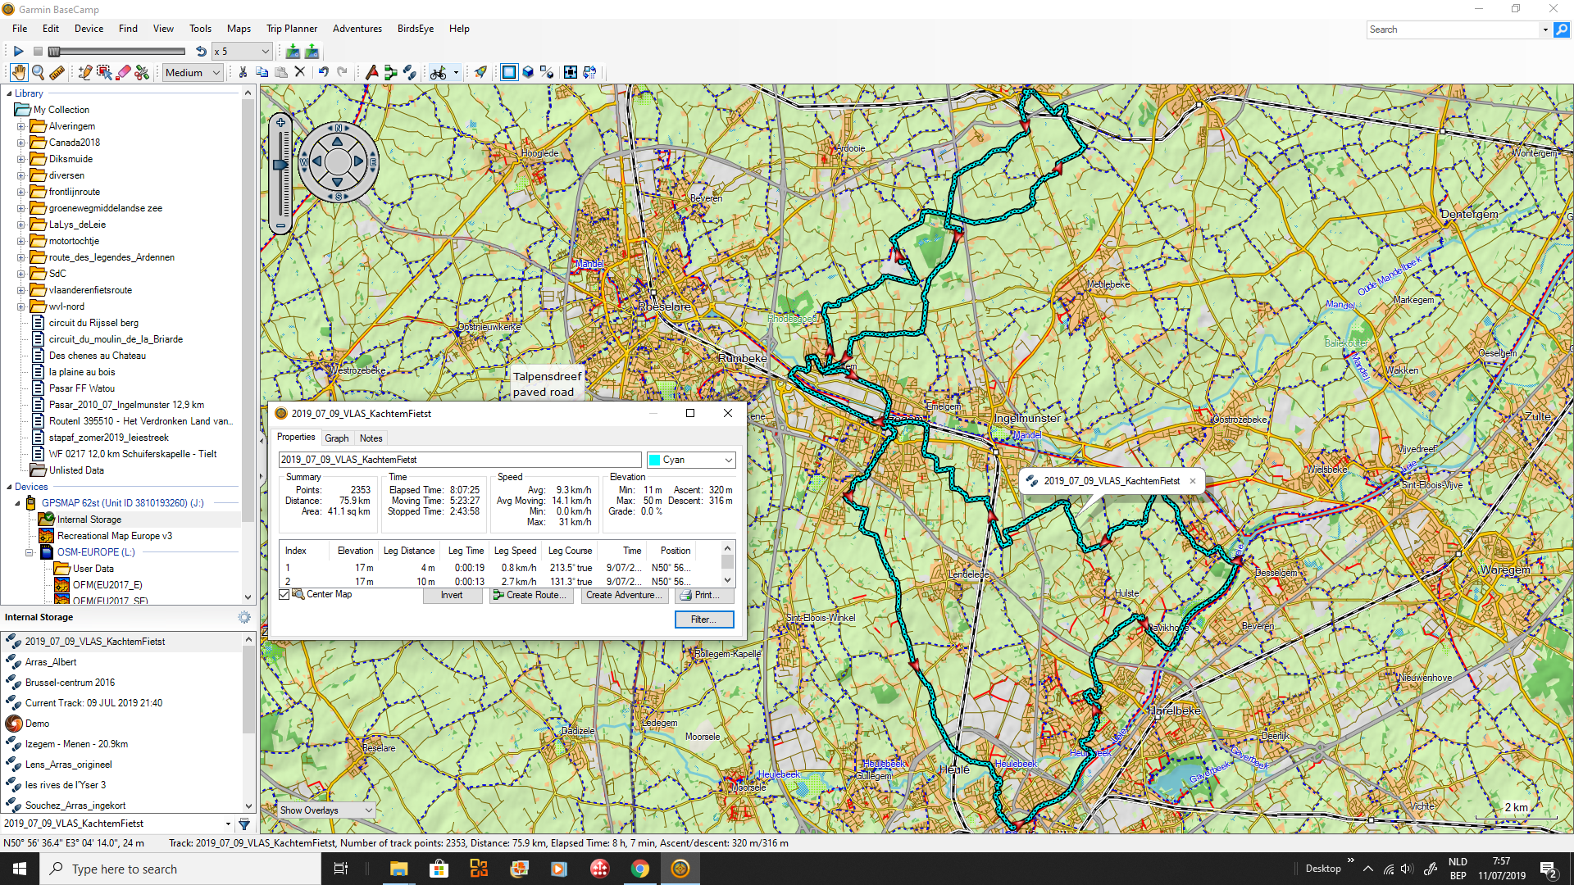The height and width of the screenshot is (885, 1574).
Task: Click the Send to Device icon
Action: [x=293, y=51]
